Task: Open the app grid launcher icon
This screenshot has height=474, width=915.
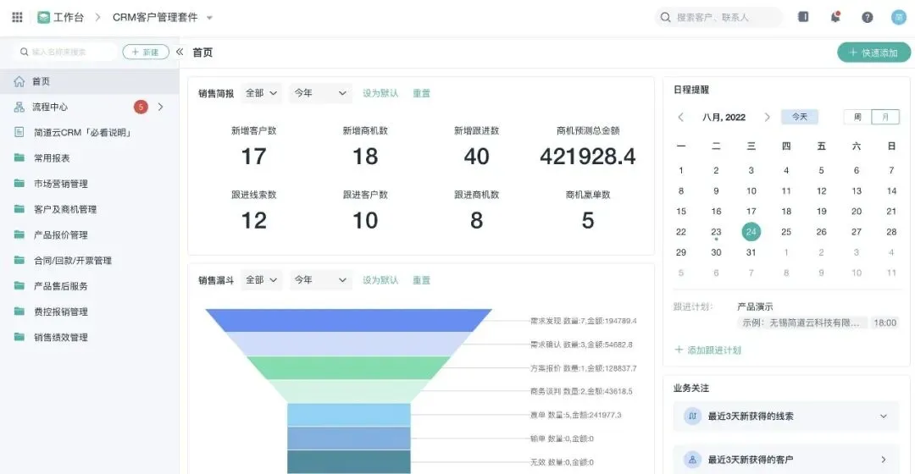Action: tap(17, 17)
